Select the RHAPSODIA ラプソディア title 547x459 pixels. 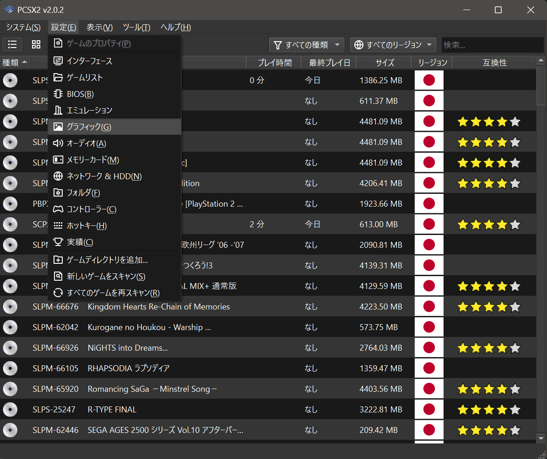tap(129, 368)
